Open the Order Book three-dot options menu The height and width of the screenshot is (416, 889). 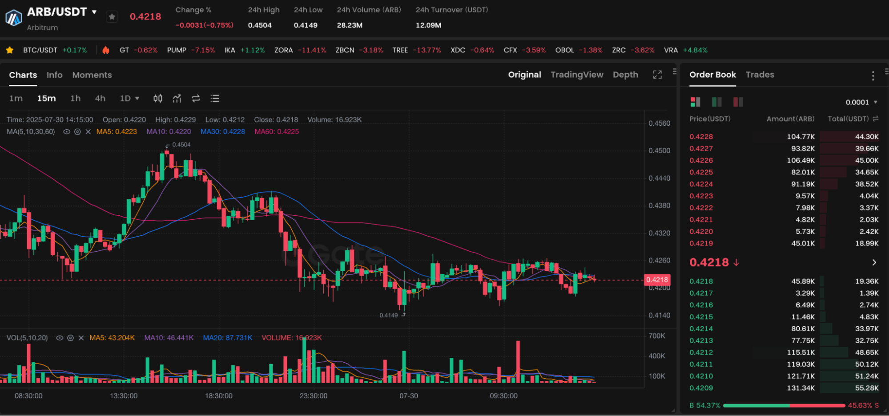[x=873, y=76]
